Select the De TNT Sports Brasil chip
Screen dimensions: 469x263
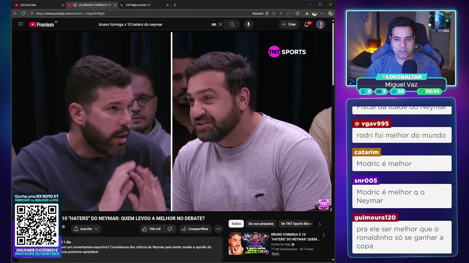tap(296, 224)
